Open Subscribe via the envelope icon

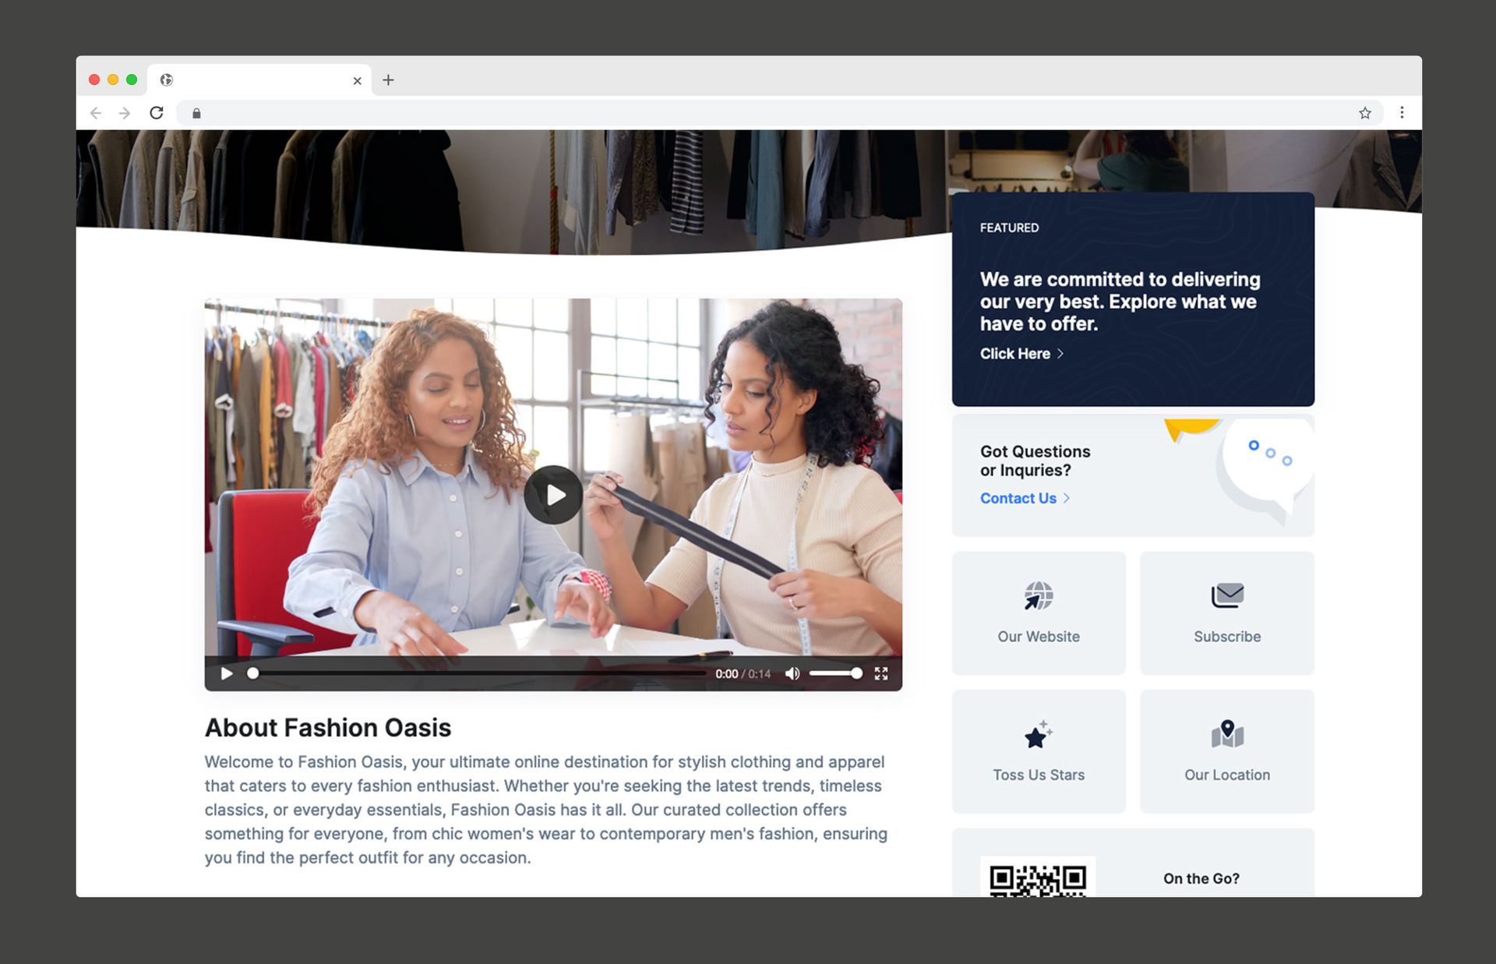pos(1227,595)
